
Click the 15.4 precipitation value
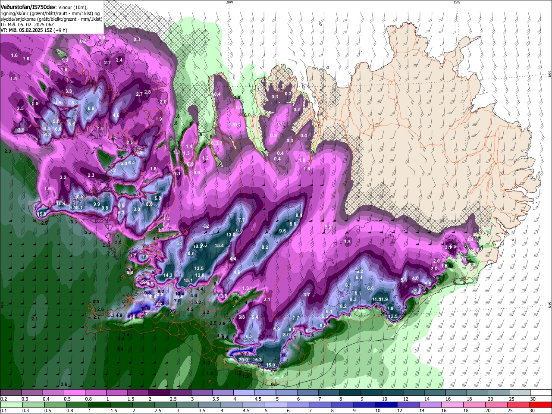(x=219, y=245)
